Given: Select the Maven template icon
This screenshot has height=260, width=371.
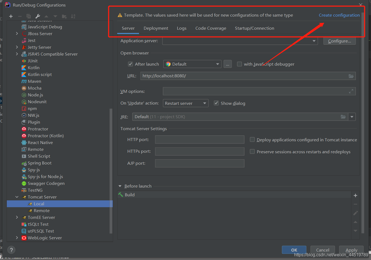Looking at the screenshot, I should (24, 81).
